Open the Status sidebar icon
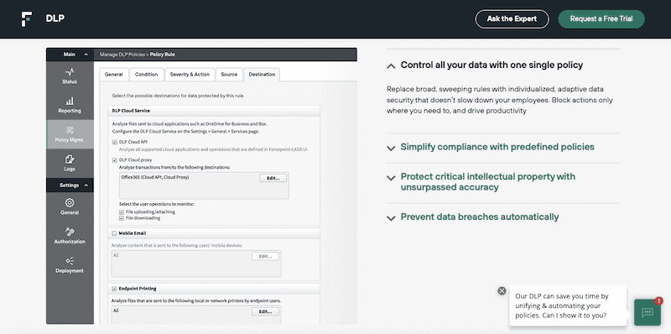This screenshot has width=671, height=334. point(70,71)
